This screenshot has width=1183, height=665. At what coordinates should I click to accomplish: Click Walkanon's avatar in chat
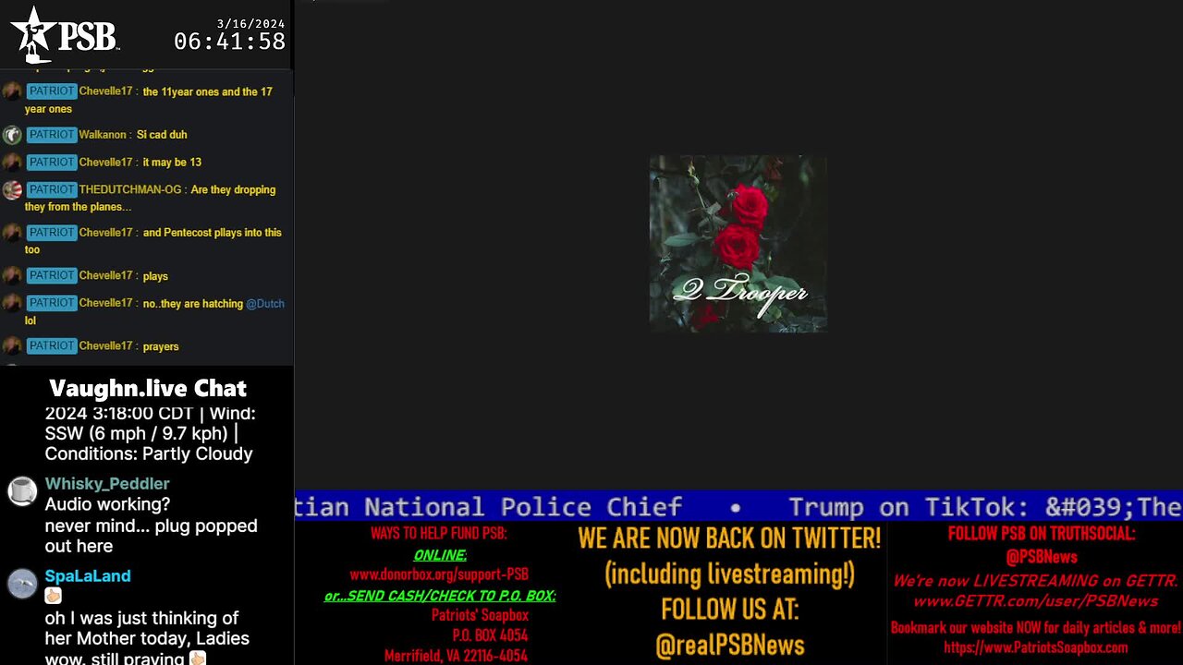point(12,135)
